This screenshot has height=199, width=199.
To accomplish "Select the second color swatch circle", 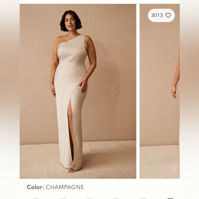I will click(62, 199).
